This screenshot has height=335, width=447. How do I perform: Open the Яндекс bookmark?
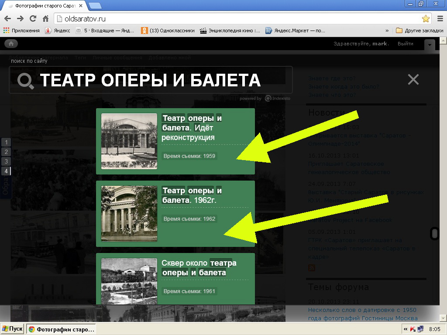(x=58, y=31)
